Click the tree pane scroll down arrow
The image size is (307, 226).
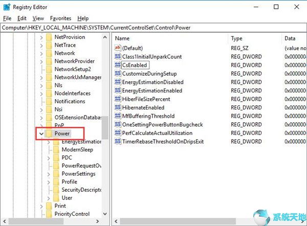tap(105, 214)
